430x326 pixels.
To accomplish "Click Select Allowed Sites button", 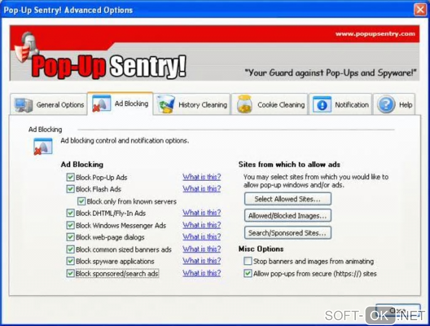I will 288,199.
